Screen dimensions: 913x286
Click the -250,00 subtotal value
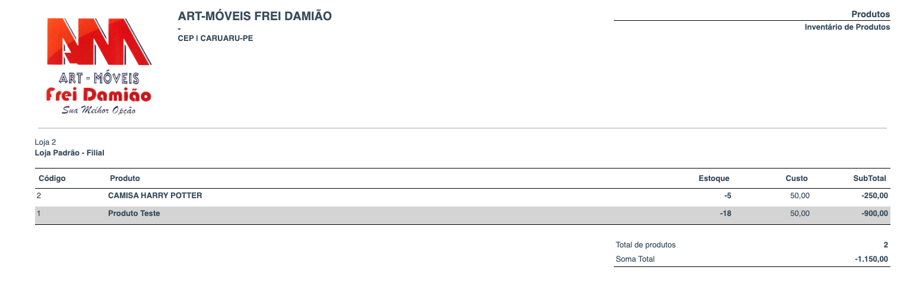click(875, 196)
